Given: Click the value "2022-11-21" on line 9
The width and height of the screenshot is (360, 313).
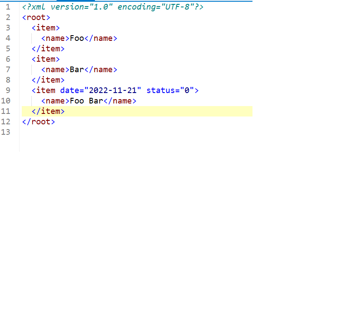Looking at the screenshot, I should pyautogui.click(x=113, y=90).
